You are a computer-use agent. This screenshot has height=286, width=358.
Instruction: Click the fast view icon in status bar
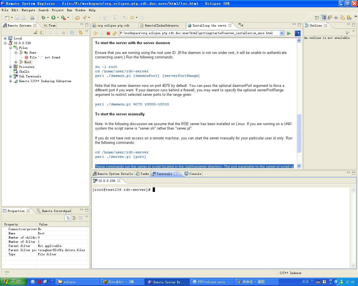pyautogui.click(x=7, y=273)
